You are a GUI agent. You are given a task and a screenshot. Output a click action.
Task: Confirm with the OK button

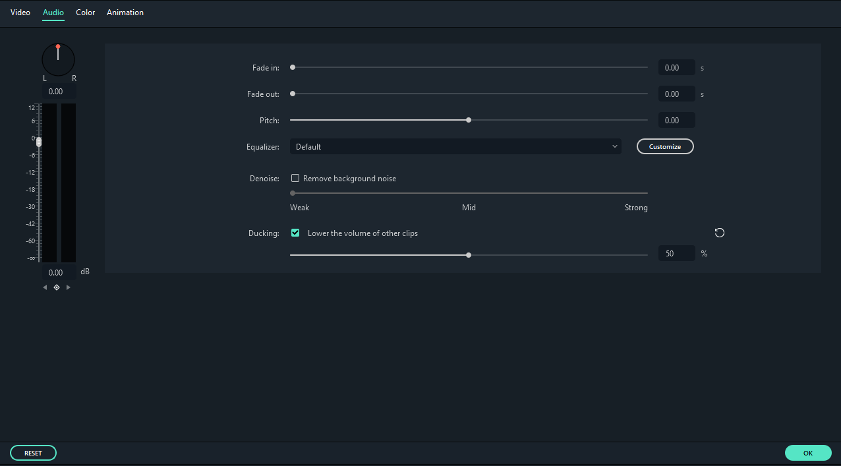808,453
